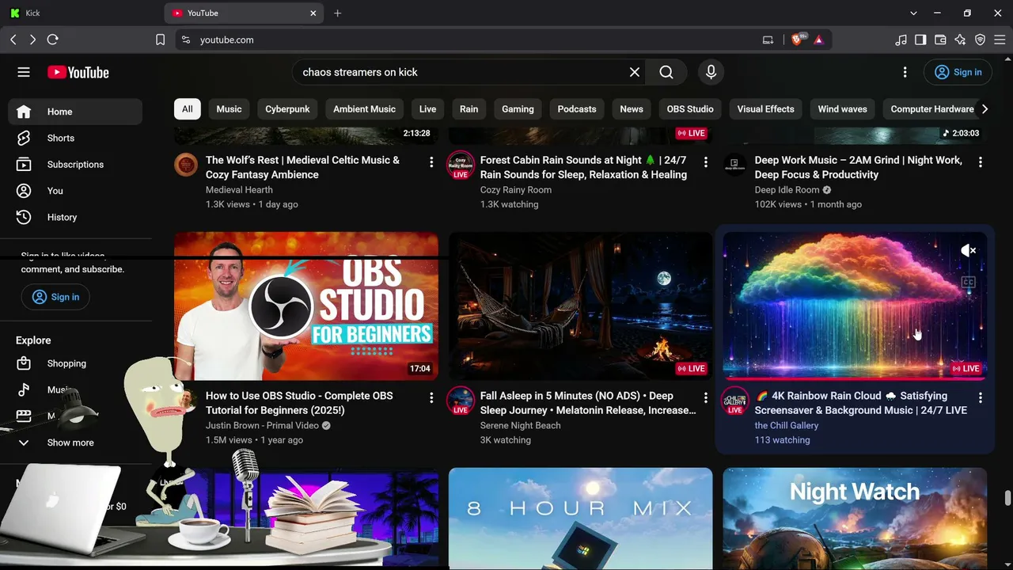
Task: Click the Sign in button in the header
Action: coord(958,72)
